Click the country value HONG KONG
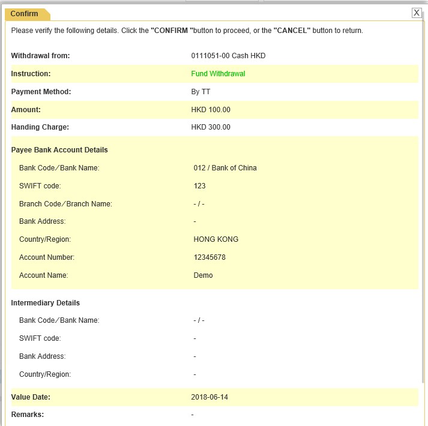 tap(216, 239)
